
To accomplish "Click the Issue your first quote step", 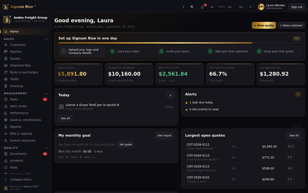I will tap(277, 51).
